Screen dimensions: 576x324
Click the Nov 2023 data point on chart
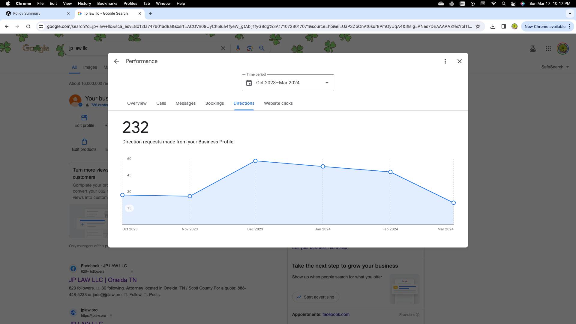point(190,196)
